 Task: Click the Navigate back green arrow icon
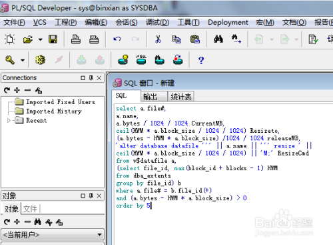258,39
